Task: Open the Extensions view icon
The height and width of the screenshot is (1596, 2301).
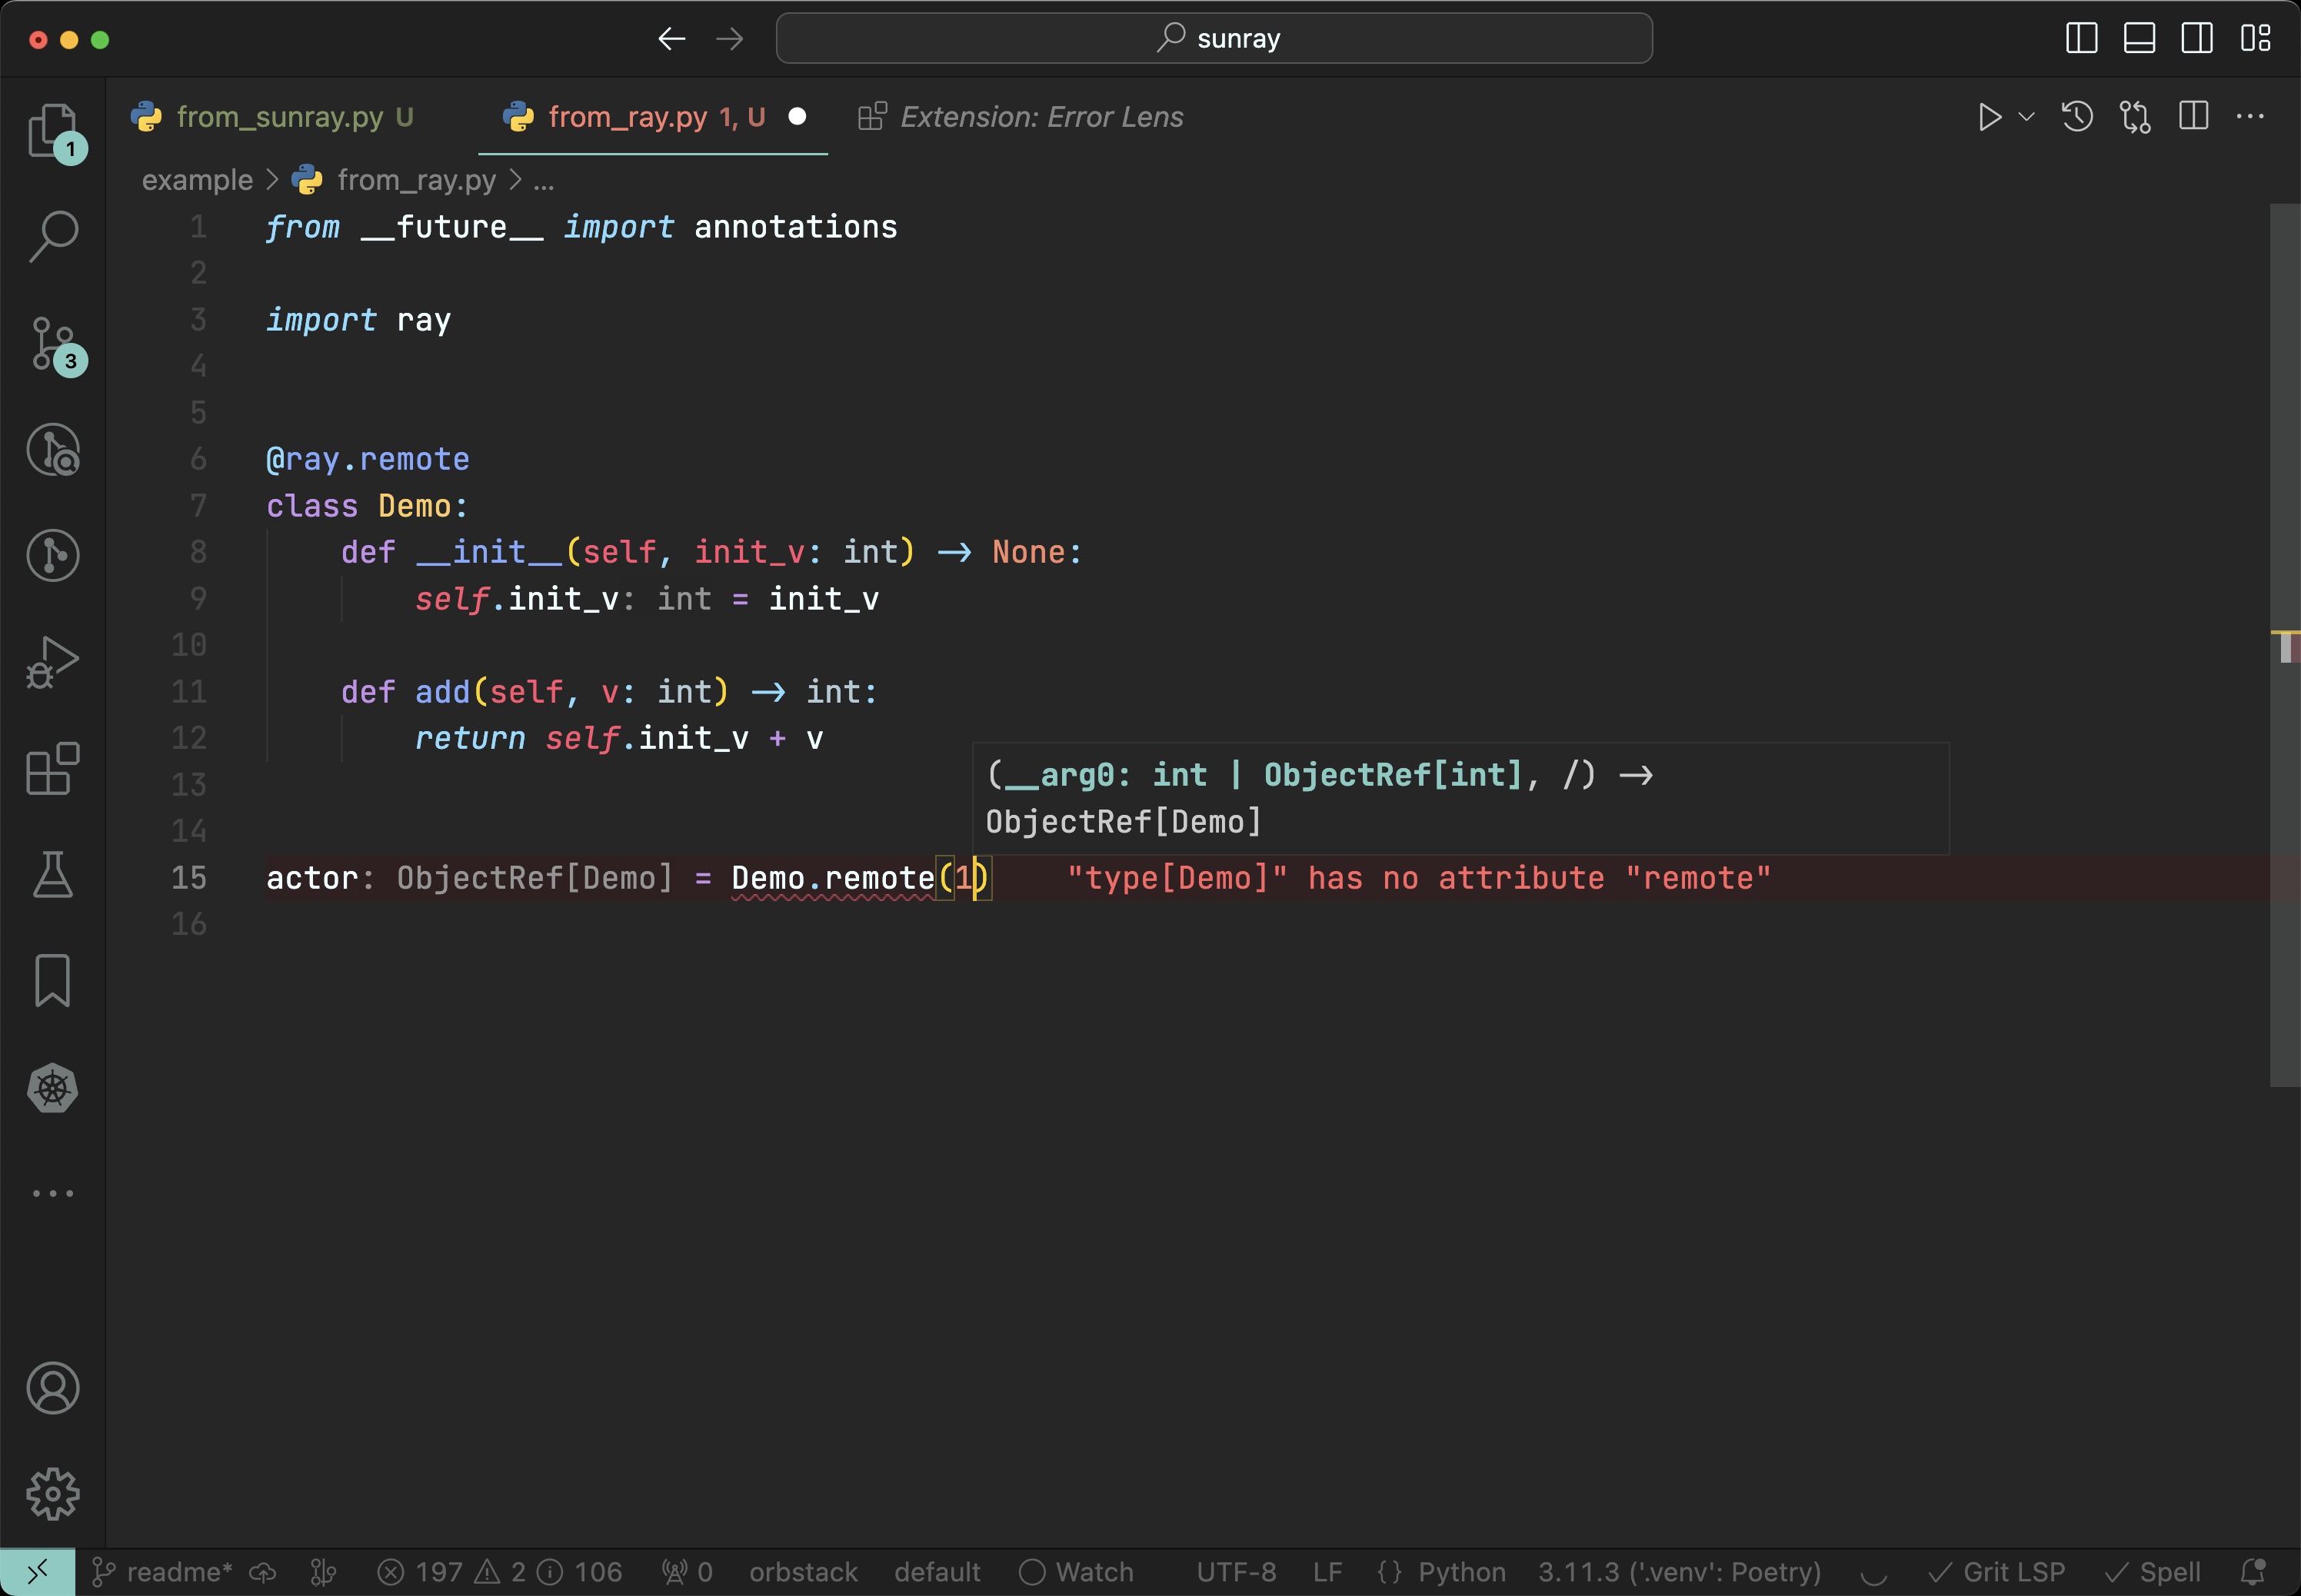Action: 52,768
